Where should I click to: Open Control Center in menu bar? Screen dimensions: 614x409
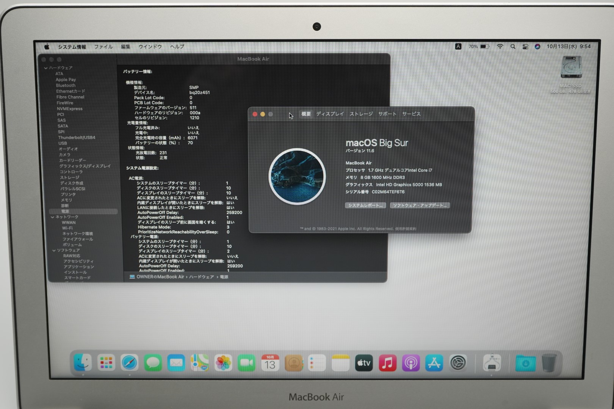click(525, 47)
